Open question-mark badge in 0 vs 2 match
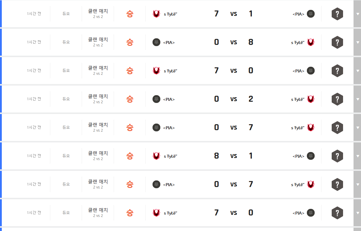The image size is (361, 231). (x=337, y=99)
